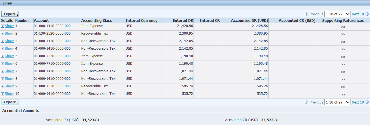Image resolution: width=370 pixels, height=125 pixels.
Task: Click the top next page arrow icon
Action: tap(367, 14)
